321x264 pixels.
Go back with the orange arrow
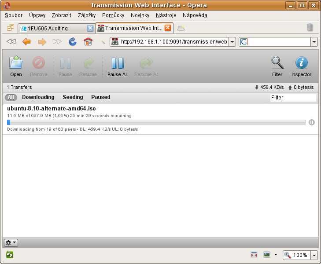click(26, 42)
